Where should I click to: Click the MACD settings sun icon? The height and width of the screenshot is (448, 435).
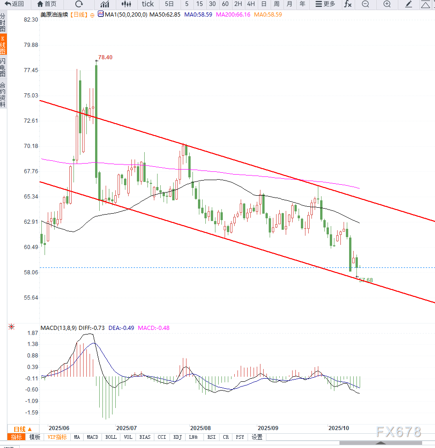pyautogui.click(x=11, y=327)
